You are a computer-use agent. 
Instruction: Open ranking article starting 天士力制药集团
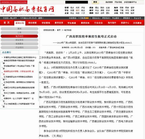pos(19,105)
